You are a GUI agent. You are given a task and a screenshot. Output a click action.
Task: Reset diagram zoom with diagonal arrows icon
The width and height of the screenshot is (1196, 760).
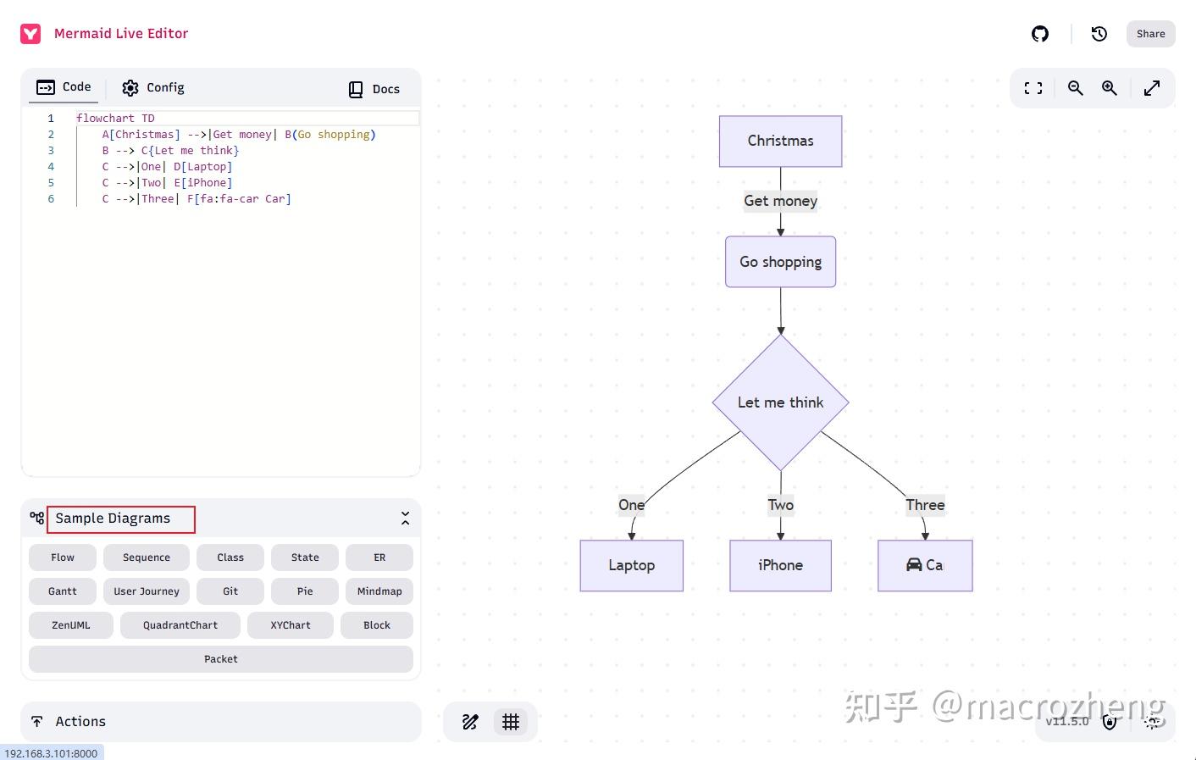(1153, 87)
